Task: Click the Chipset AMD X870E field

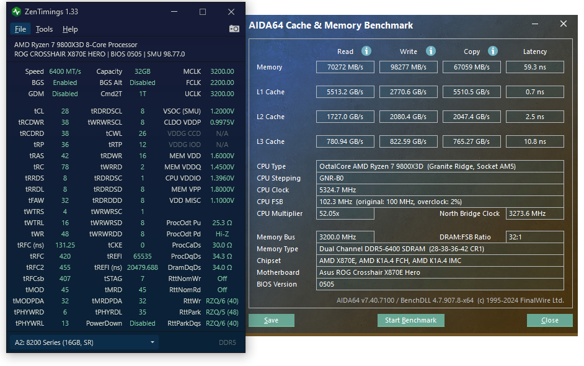Action: 440,261
